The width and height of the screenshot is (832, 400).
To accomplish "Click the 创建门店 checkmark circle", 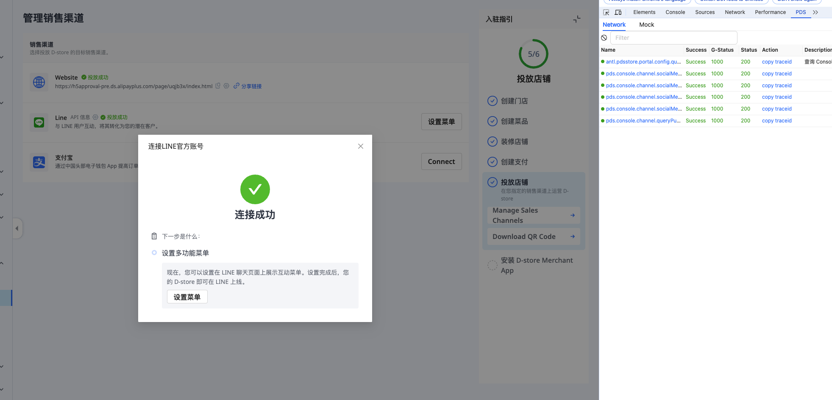I will pyautogui.click(x=492, y=101).
